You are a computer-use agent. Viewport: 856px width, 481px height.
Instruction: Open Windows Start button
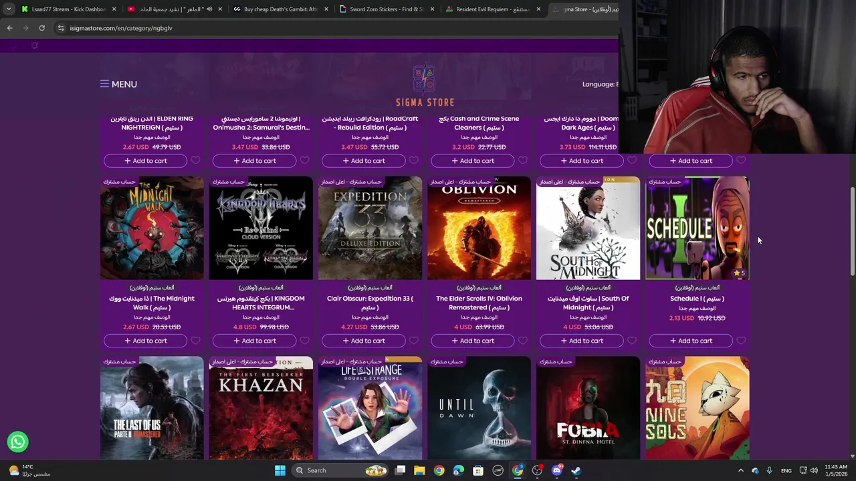[280, 470]
